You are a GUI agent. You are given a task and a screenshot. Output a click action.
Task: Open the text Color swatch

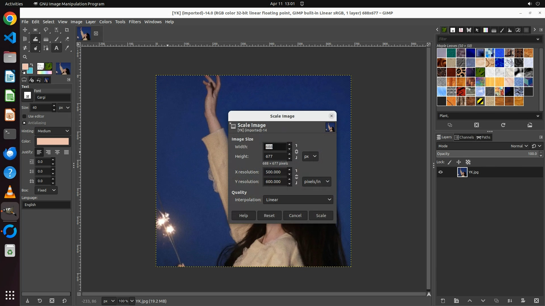tap(53, 141)
